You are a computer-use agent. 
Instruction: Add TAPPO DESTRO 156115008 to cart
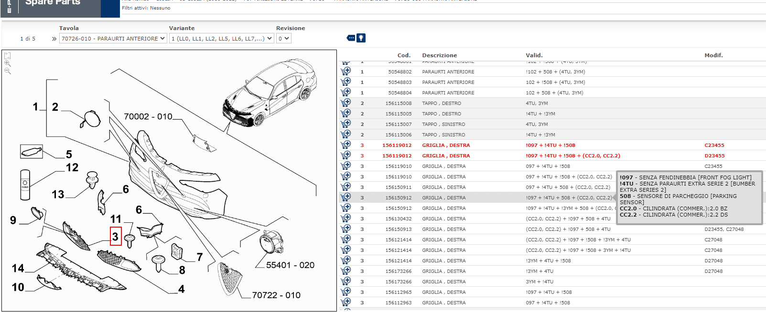pyautogui.click(x=345, y=103)
